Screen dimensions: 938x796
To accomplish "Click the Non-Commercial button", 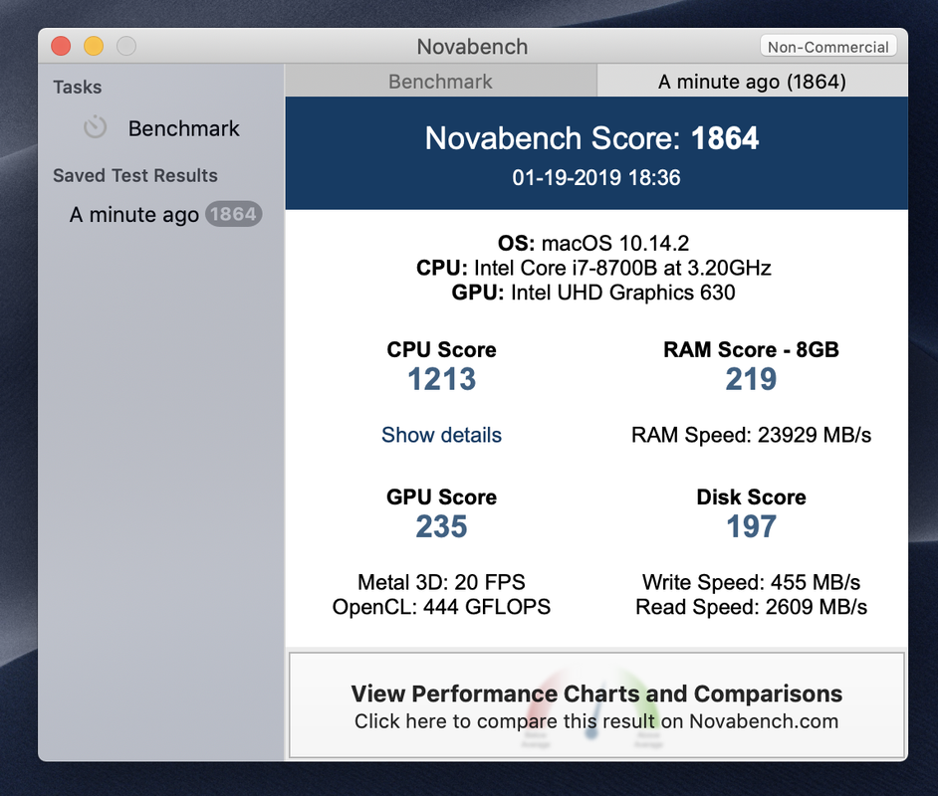I will (x=827, y=47).
